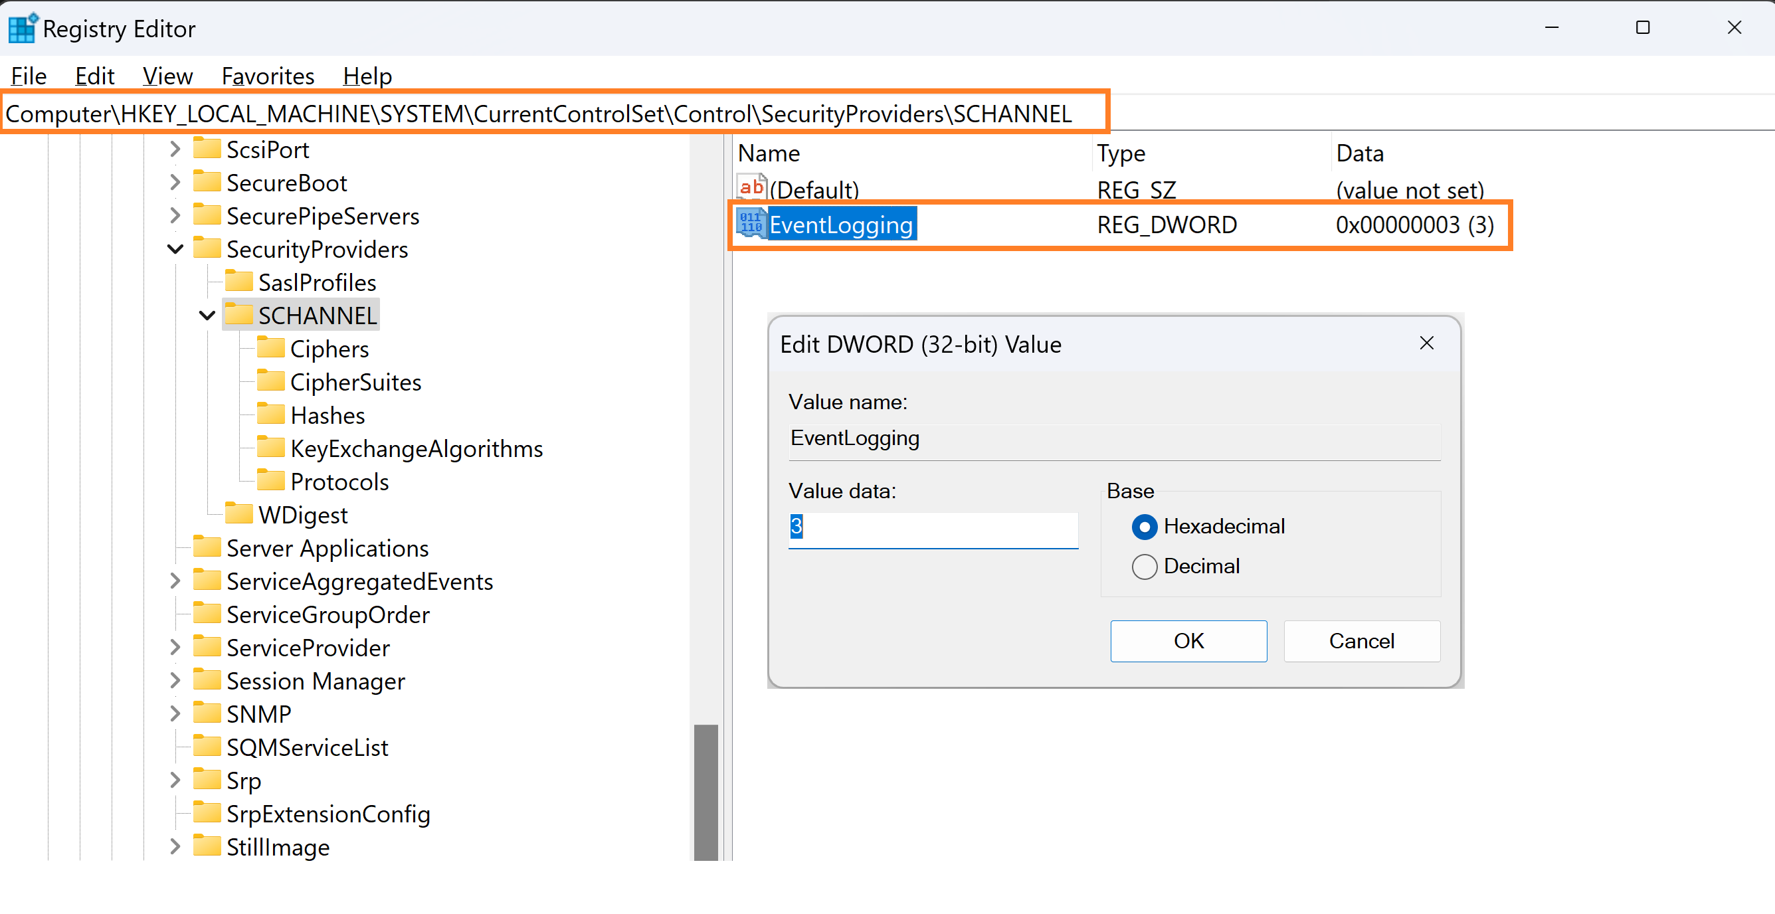Select the Protocols folder icon
The height and width of the screenshot is (914, 1775).
pyautogui.click(x=272, y=480)
